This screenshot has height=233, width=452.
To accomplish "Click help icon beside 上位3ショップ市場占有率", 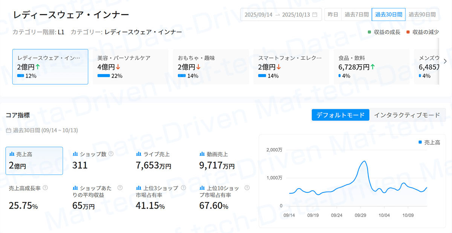I will 183,188.
